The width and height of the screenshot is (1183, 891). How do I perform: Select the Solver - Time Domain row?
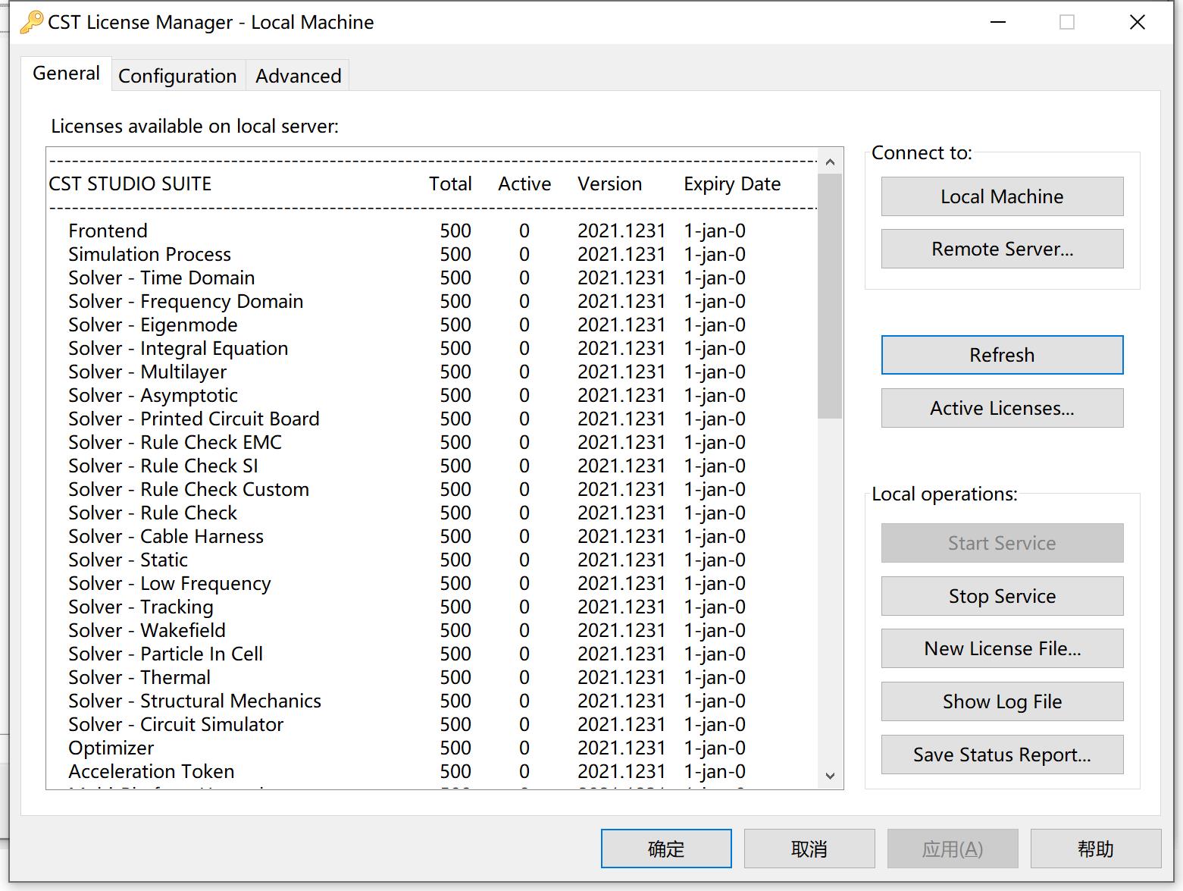(161, 278)
